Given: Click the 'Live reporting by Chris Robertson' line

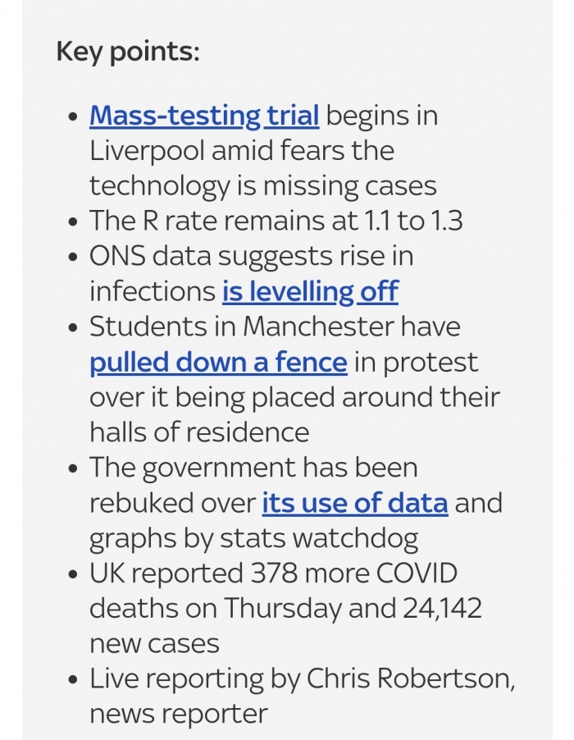Looking at the screenshot, I should (x=302, y=678).
